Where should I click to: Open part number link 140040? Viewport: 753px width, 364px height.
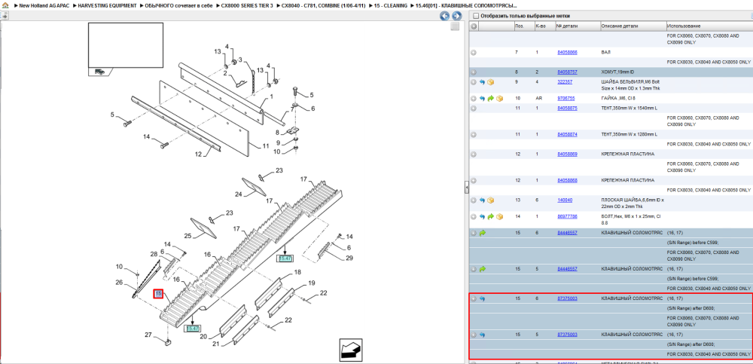(x=565, y=200)
